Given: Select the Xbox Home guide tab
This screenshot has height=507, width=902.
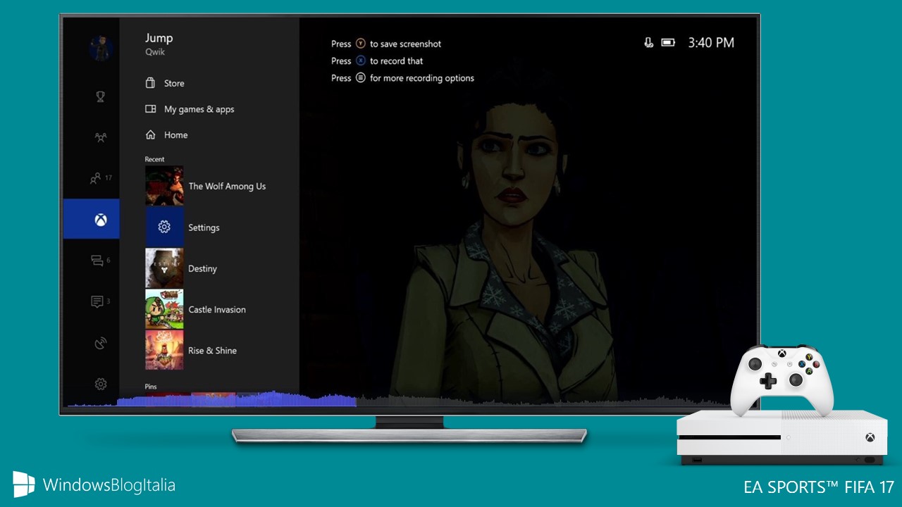Looking at the screenshot, I should point(92,219).
